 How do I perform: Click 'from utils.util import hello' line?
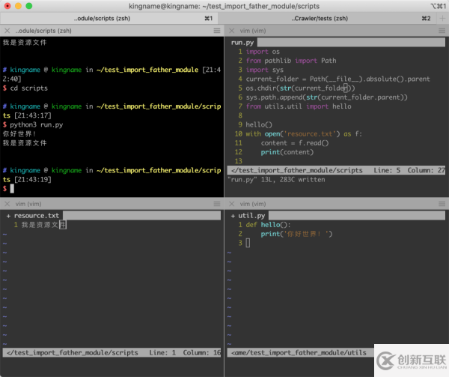[x=299, y=106]
